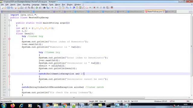Open the Run menu

point(63,5)
